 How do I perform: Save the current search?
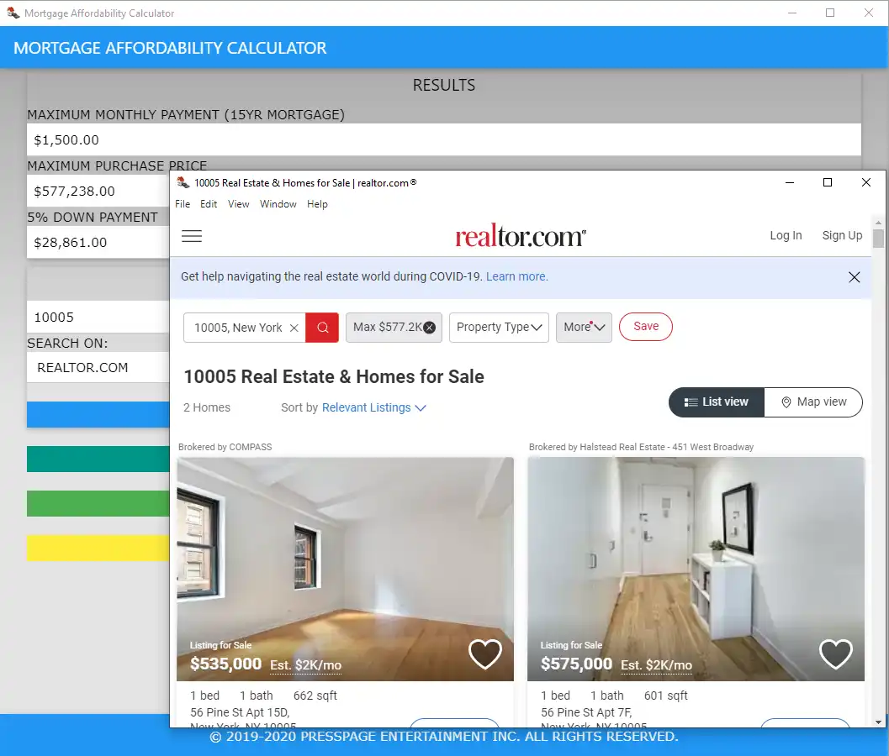(646, 327)
